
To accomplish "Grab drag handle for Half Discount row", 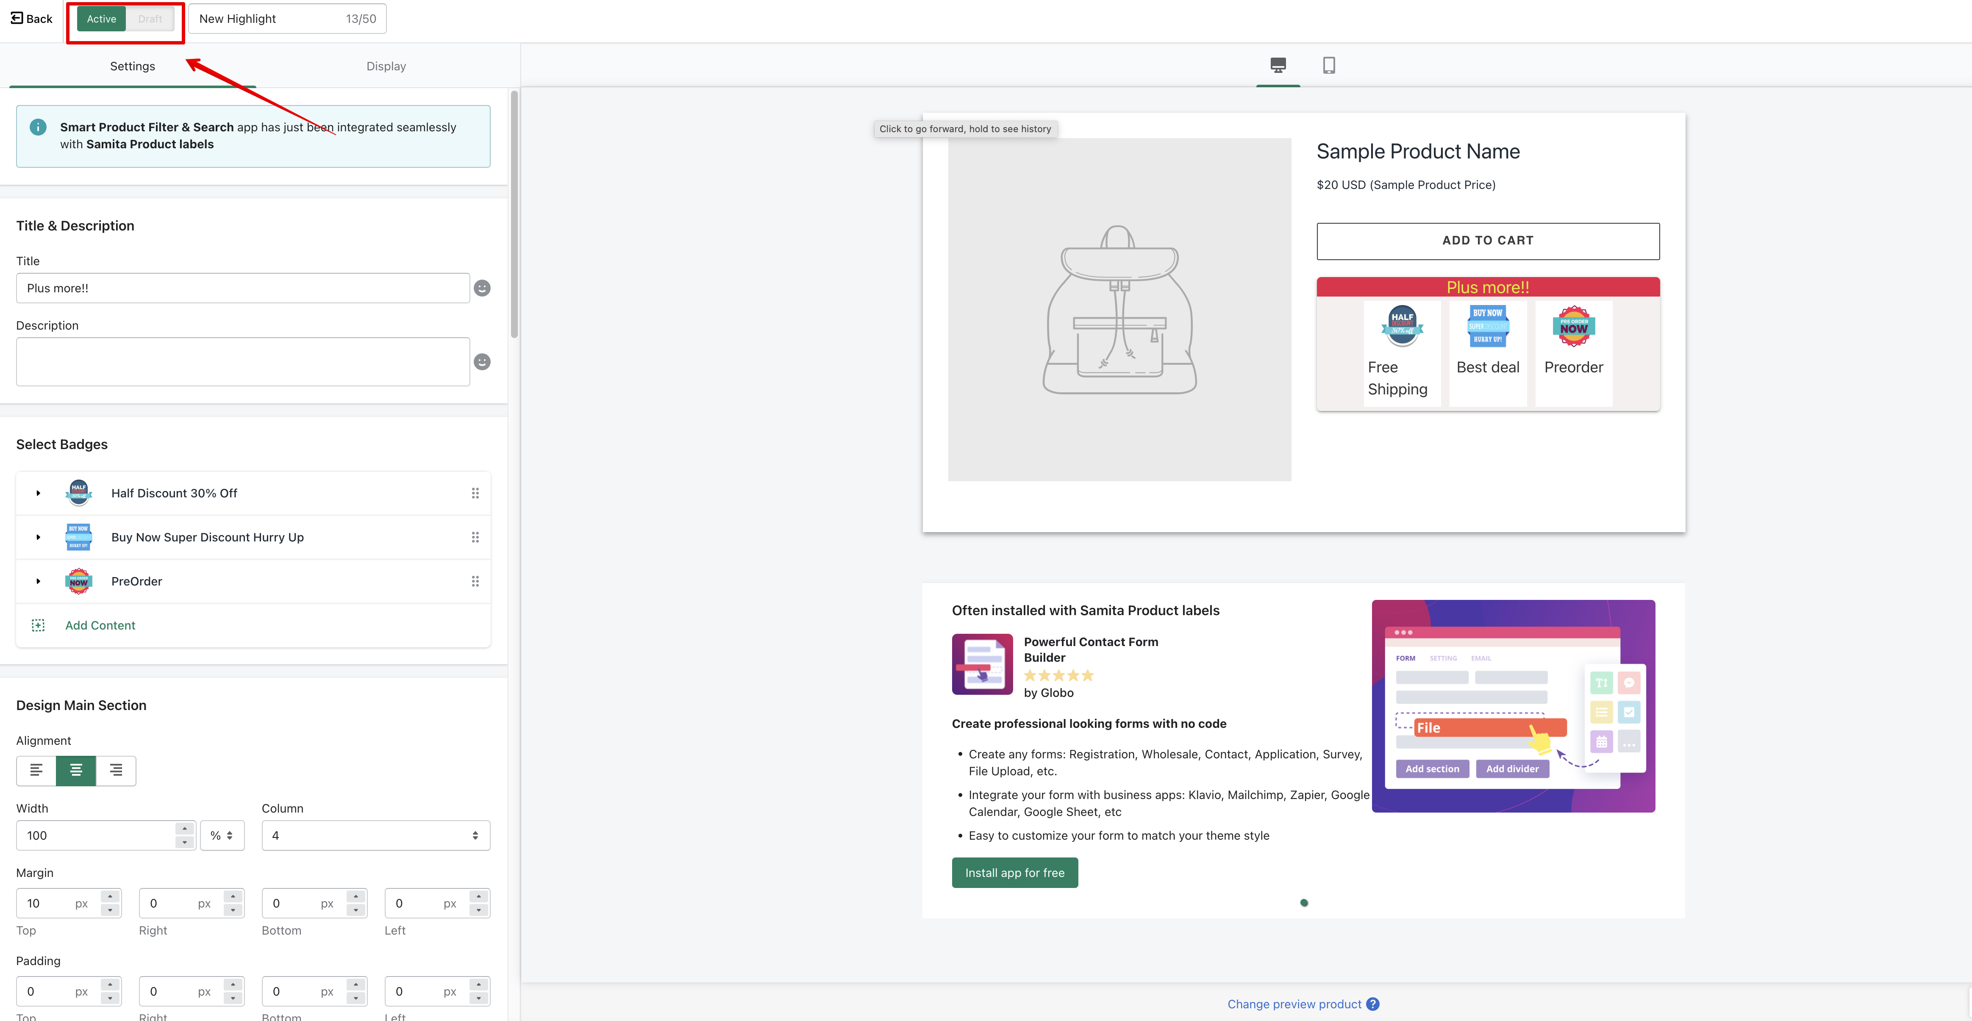I will pos(475,493).
